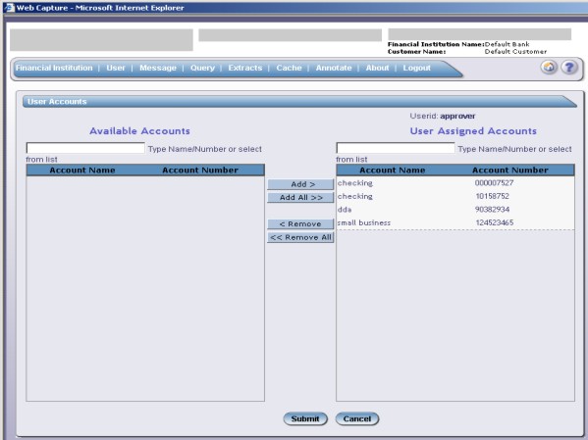
Task: Click Internet Explorer icon in title bar
Action: click(x=9, y=8)
